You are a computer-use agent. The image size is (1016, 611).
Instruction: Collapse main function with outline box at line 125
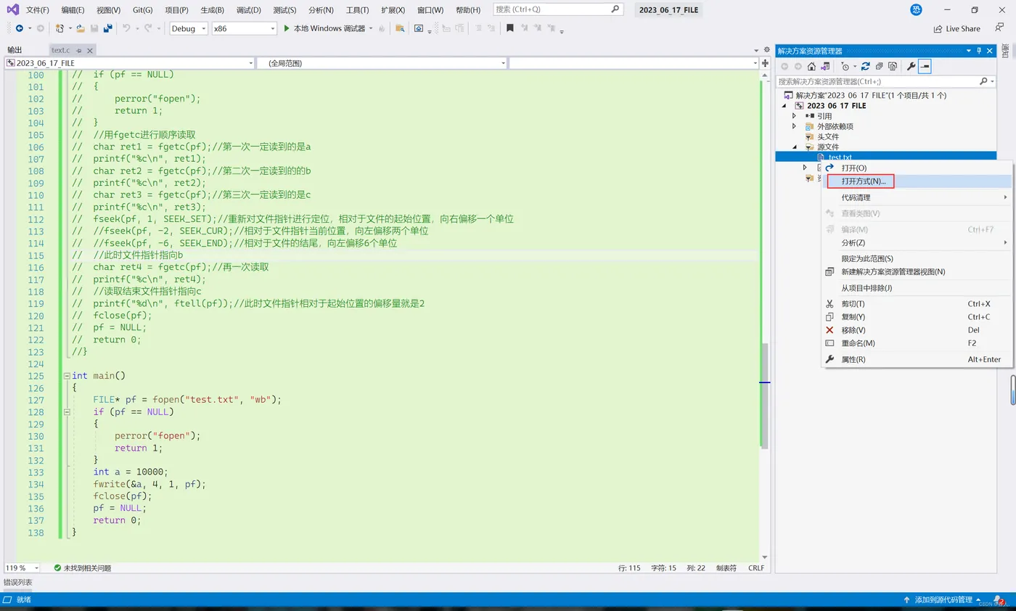[67, 376]
